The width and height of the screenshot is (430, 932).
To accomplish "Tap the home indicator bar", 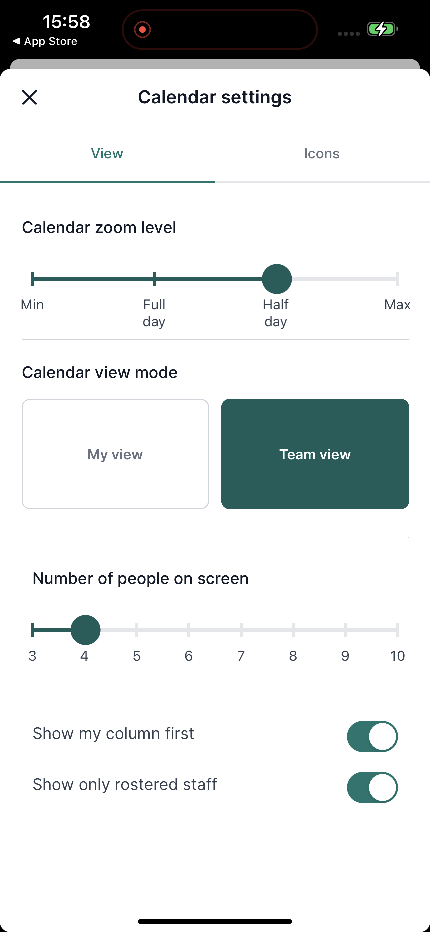I will pyautogui.click(x=215, y=922).
